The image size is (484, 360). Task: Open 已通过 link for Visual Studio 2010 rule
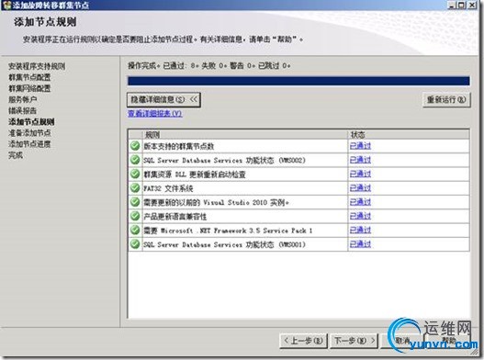360,202
